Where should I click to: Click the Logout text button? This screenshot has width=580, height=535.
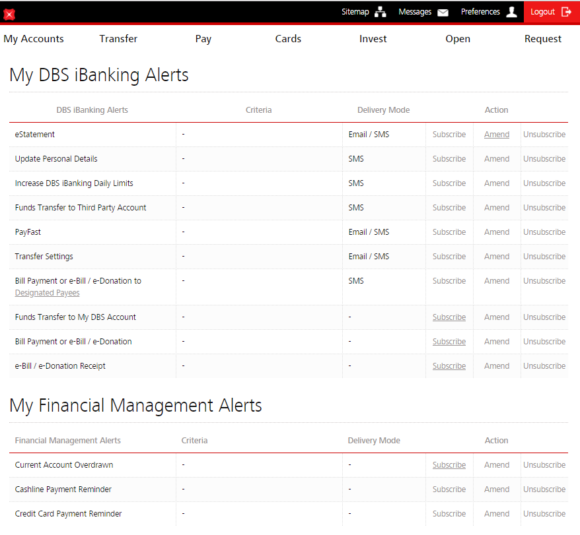pos(542,12)
